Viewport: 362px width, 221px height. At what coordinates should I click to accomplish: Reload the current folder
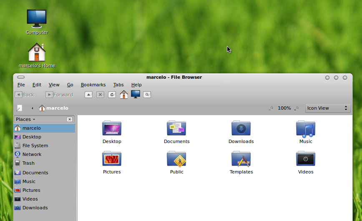(x=112, y=95)
